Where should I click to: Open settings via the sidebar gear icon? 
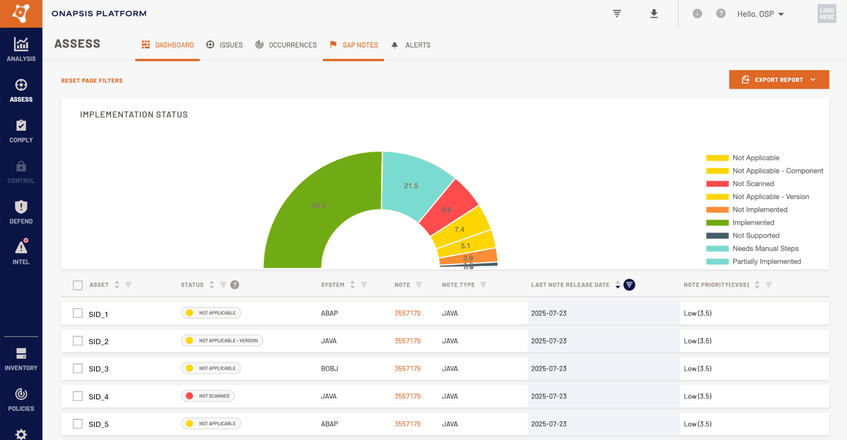tap(21, 434)
